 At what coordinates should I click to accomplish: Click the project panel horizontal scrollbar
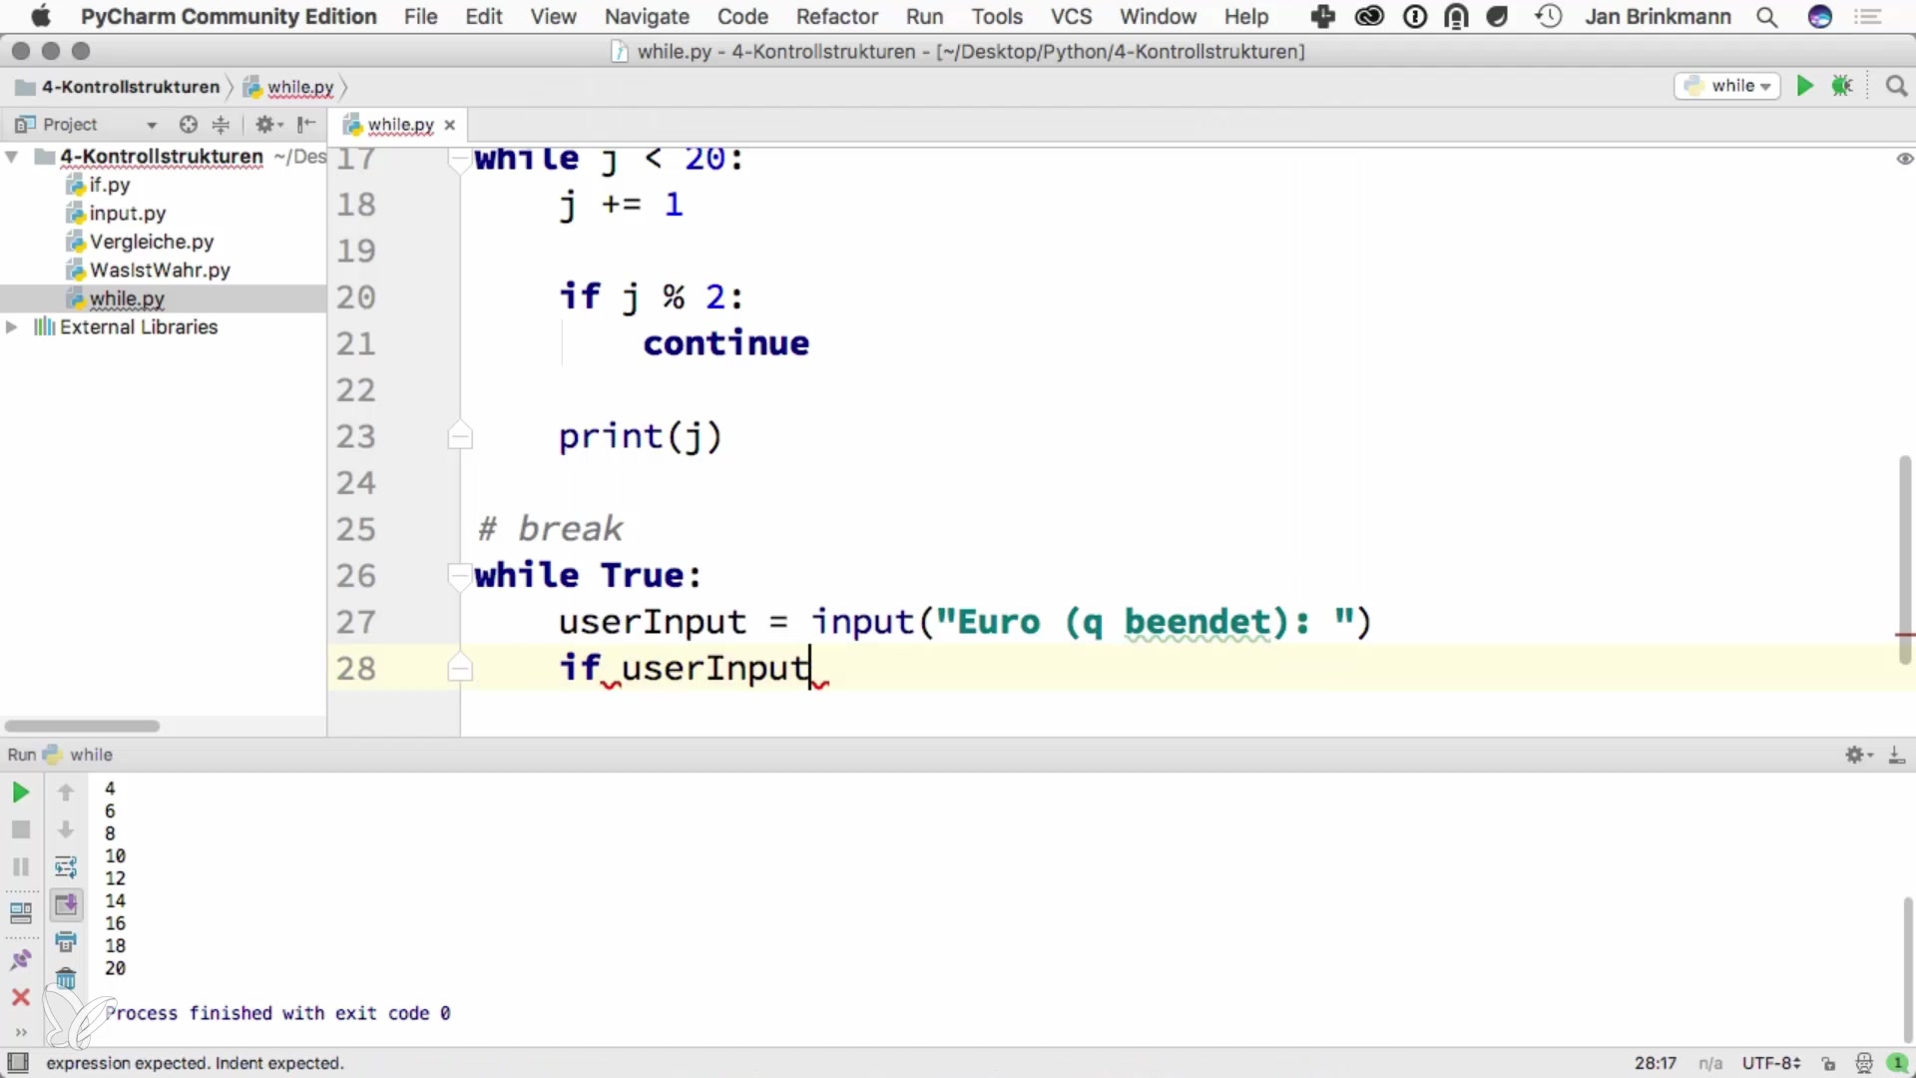(x=82, y=726)
